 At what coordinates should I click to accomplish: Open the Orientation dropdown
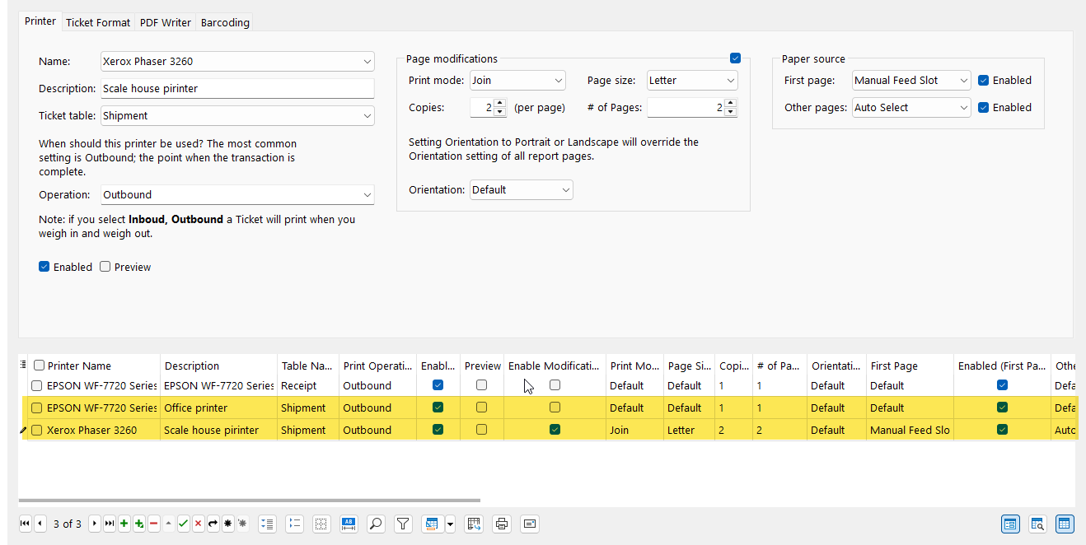(x=521, y=190)
